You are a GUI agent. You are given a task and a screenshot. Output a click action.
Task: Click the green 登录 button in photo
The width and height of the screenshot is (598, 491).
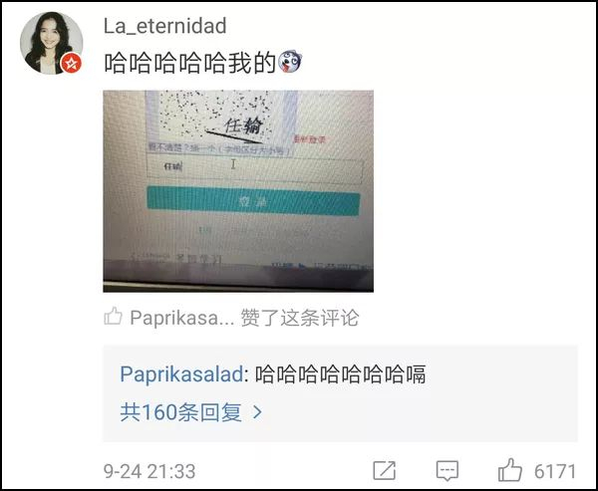pos(253,201)
